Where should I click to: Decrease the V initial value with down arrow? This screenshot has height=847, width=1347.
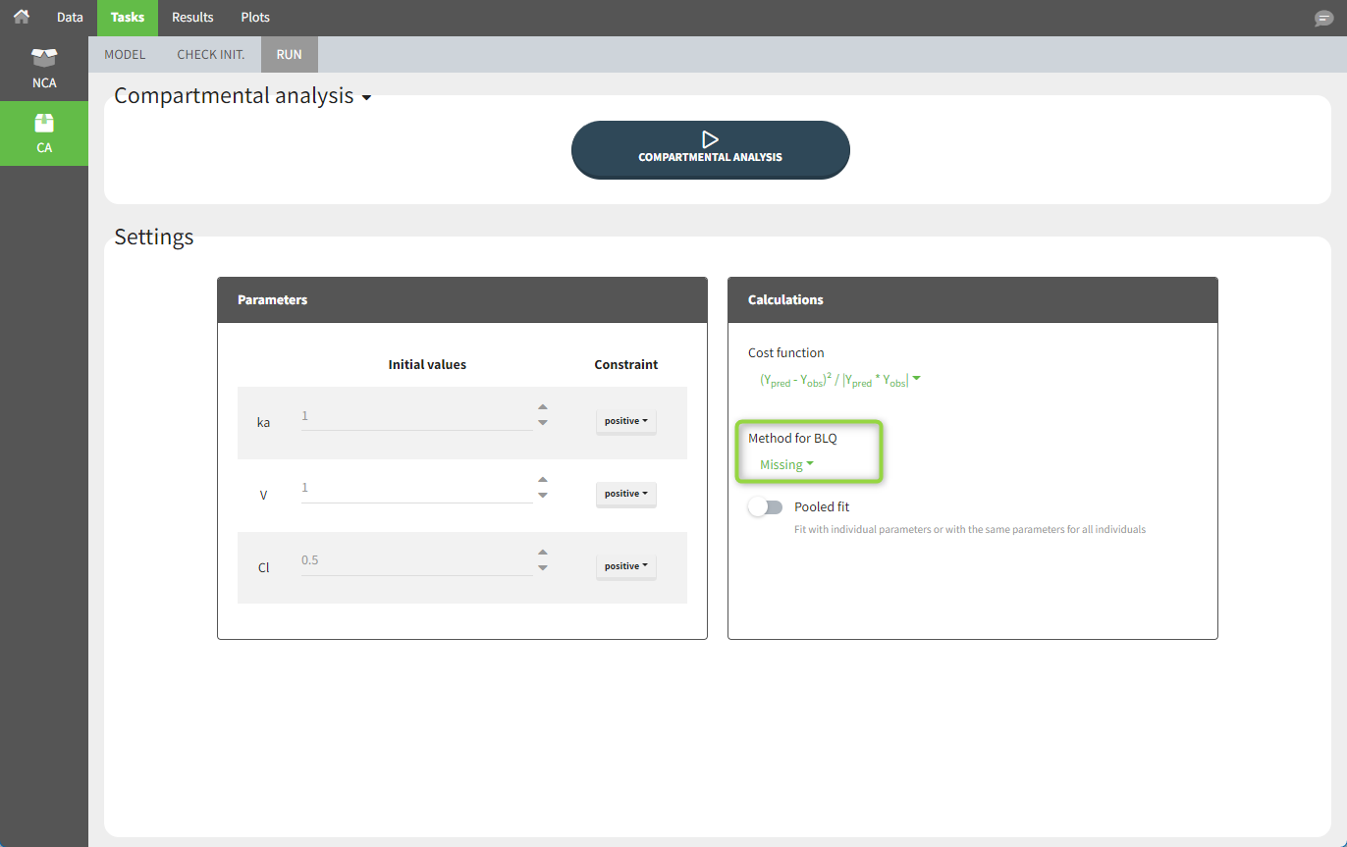pos(543,496)
